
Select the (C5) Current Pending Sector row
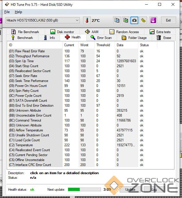(x=83, y=155)
